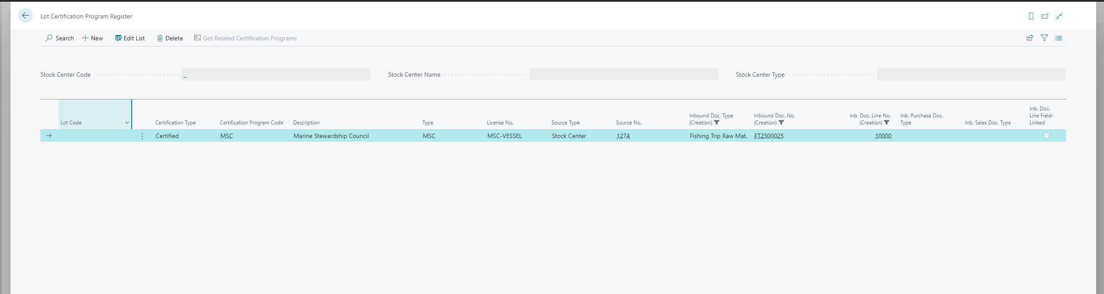Viewport: 1104px width, 294px height.
Task: Click the Stock Center Code field
Action: coord(276,74)
